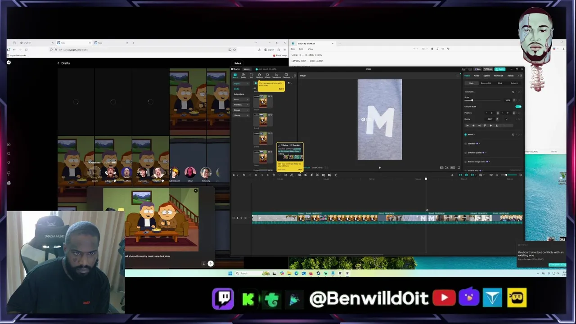
Task: Click the up-arrow send icon in the Sora prompt
Action: pyautogui.click(x=210, y=263)
